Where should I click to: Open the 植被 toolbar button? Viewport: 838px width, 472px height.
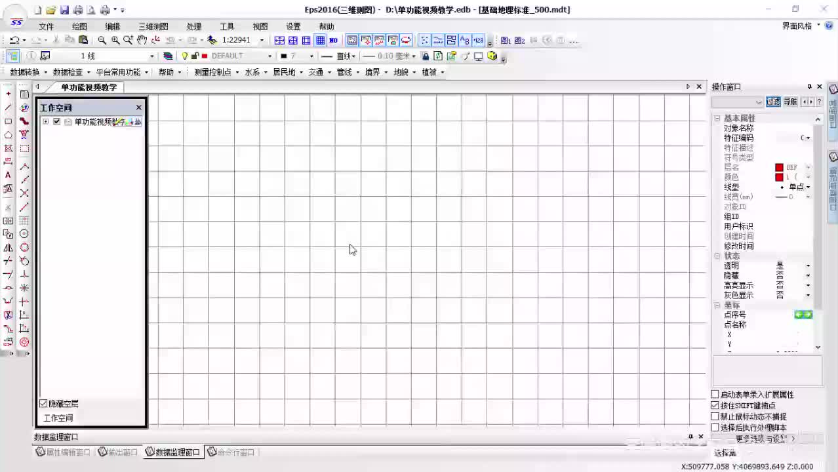[x=433, y=72]
